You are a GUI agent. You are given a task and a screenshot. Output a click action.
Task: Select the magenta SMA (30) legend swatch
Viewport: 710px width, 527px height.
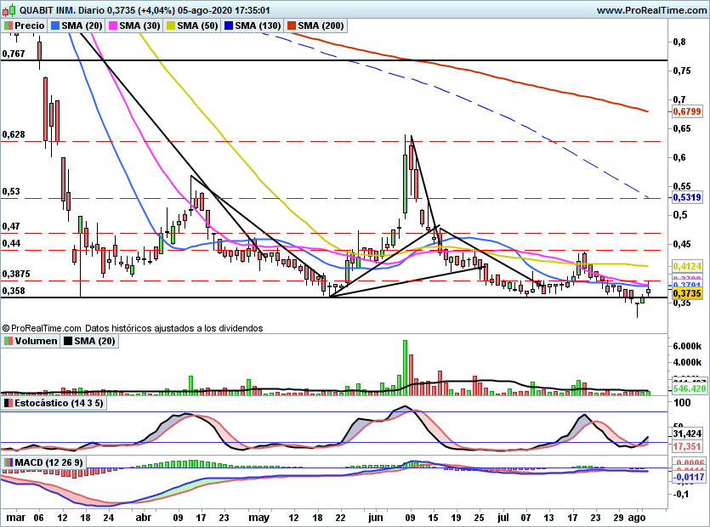pos(112,26)
